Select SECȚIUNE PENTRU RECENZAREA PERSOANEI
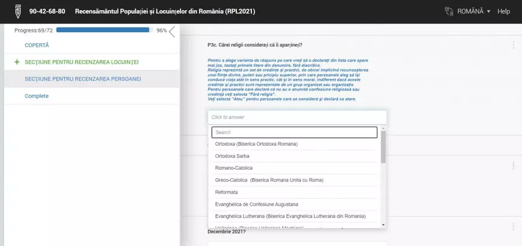The image size is (522, 246). pos(83,79)
